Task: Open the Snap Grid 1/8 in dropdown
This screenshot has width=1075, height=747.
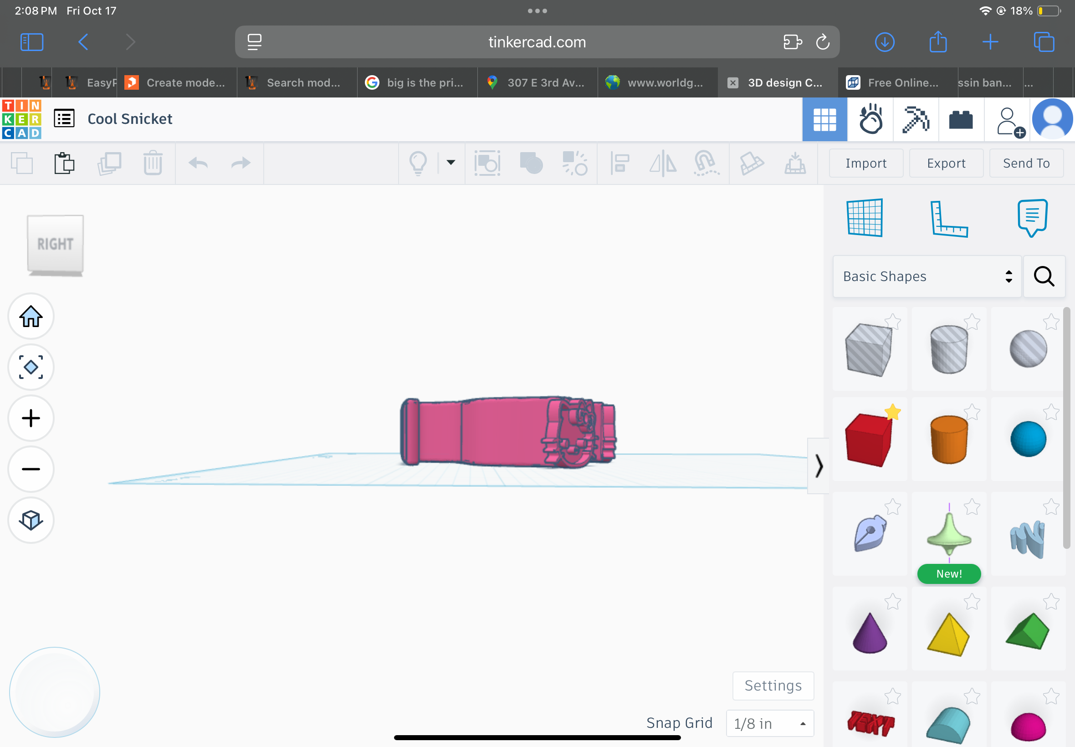Action: click(770, 724)
